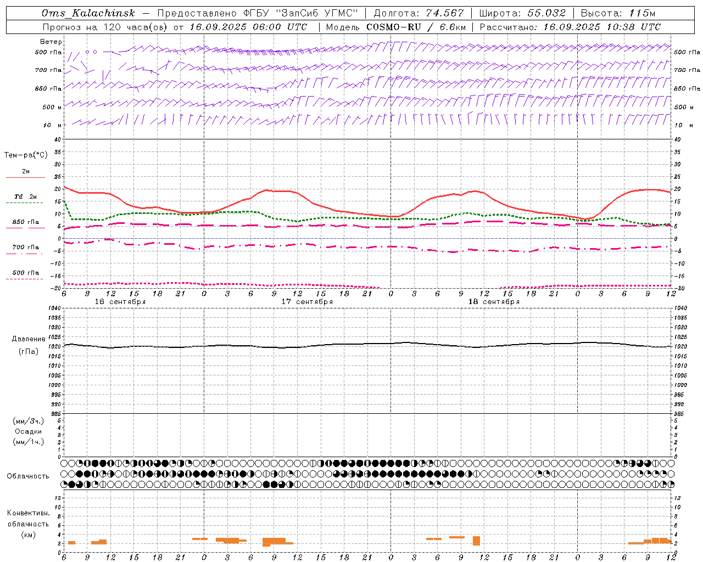Viewport: 703px width, 562px height.
Task: Click the Прогноз на 120 часа(ов) text
Action: pyautogui.click(x=106, y=26)
